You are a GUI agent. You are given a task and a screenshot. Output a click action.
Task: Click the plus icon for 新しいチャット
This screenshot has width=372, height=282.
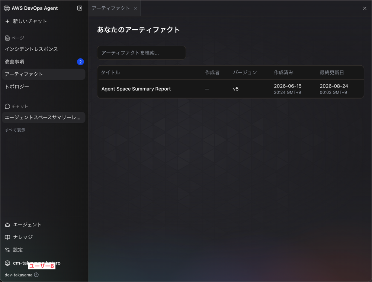[7, 21]
